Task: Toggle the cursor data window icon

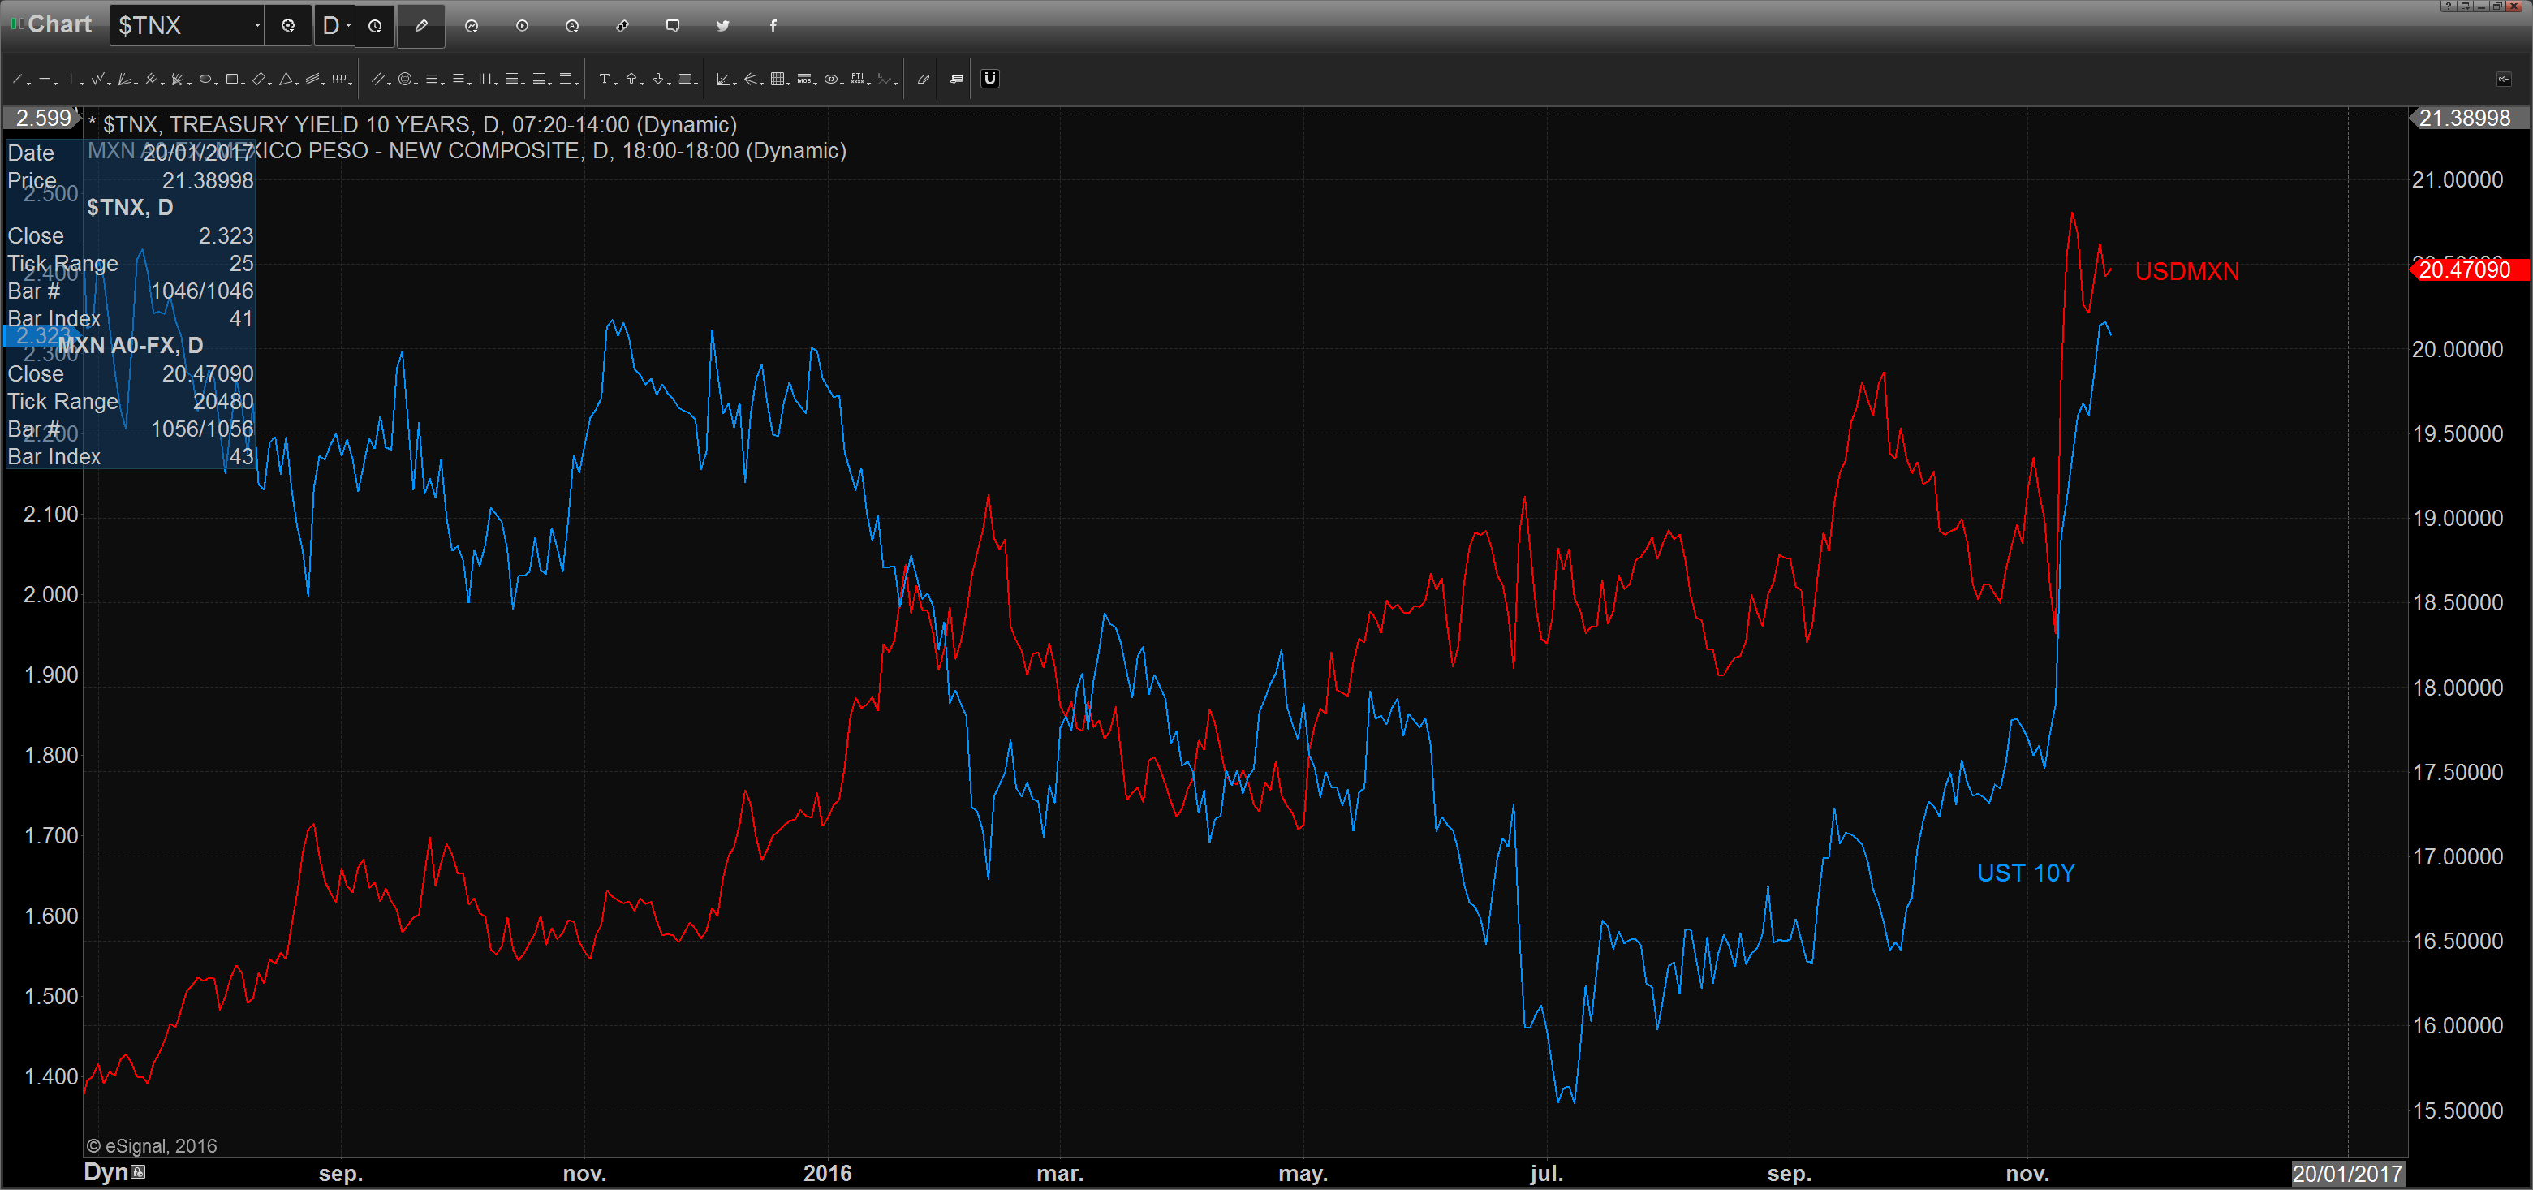Action: pos(957,79)
